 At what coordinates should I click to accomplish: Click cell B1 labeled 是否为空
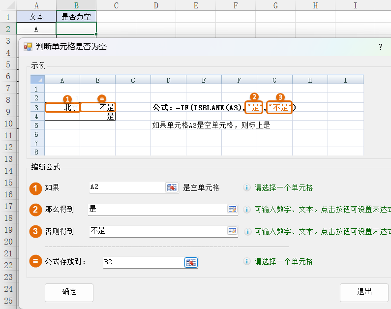point(76,17)
